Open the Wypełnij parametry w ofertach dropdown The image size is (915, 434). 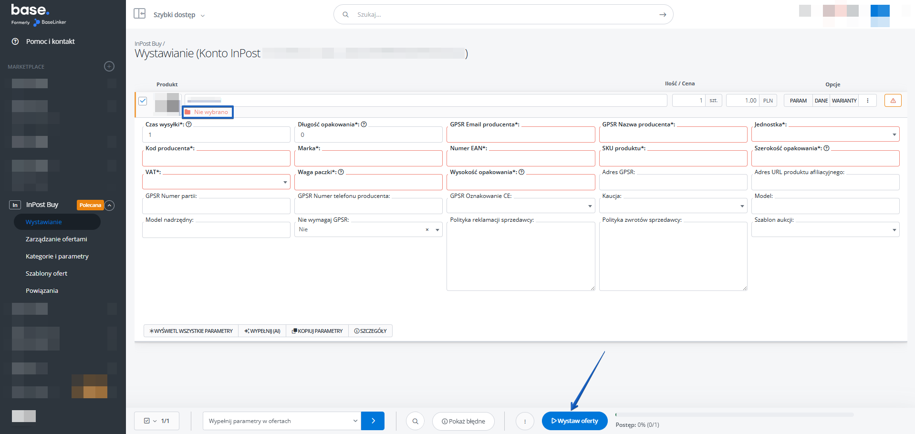coord(281,421)
